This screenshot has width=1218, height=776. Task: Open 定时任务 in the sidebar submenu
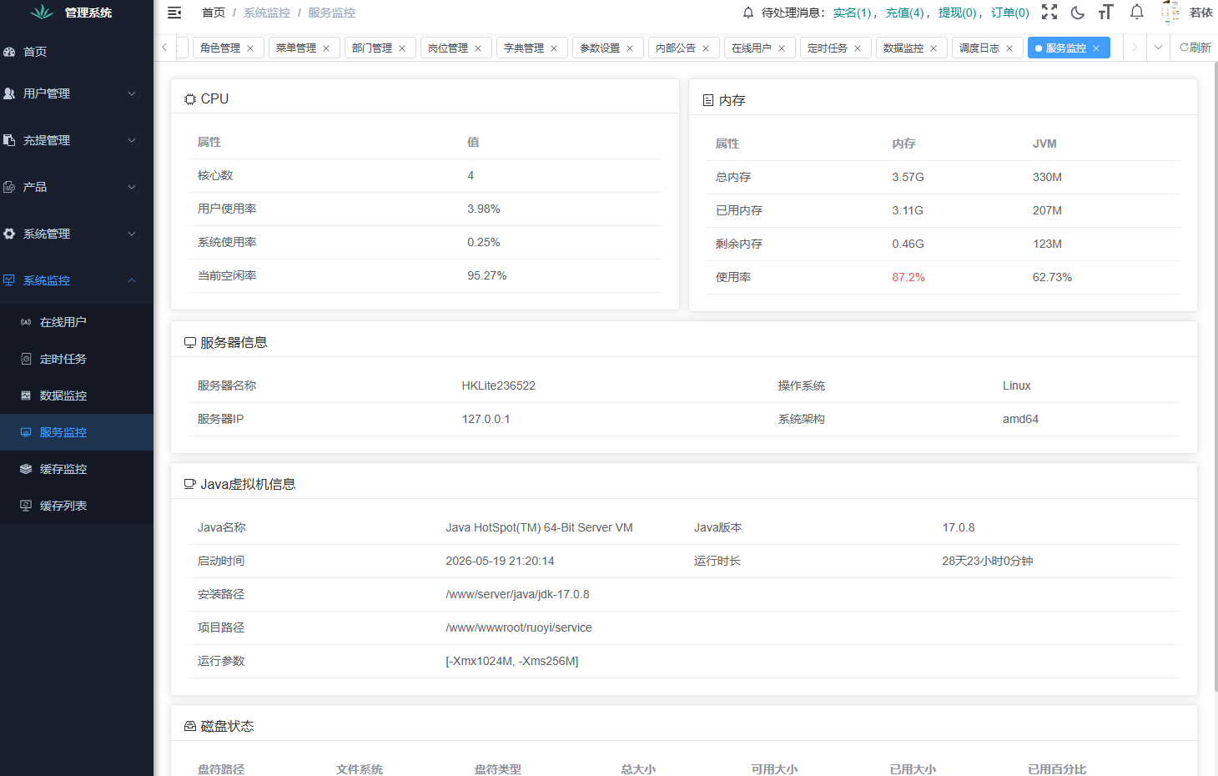click(x=77, y=359)
